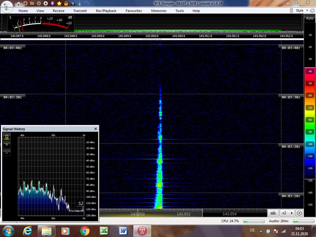Open the Tools ribbon tab
316x237 pixels.
point(180,11)
